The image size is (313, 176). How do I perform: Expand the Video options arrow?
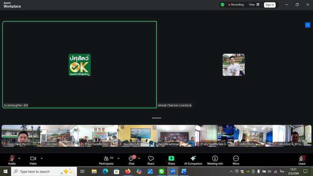(42, 158)
